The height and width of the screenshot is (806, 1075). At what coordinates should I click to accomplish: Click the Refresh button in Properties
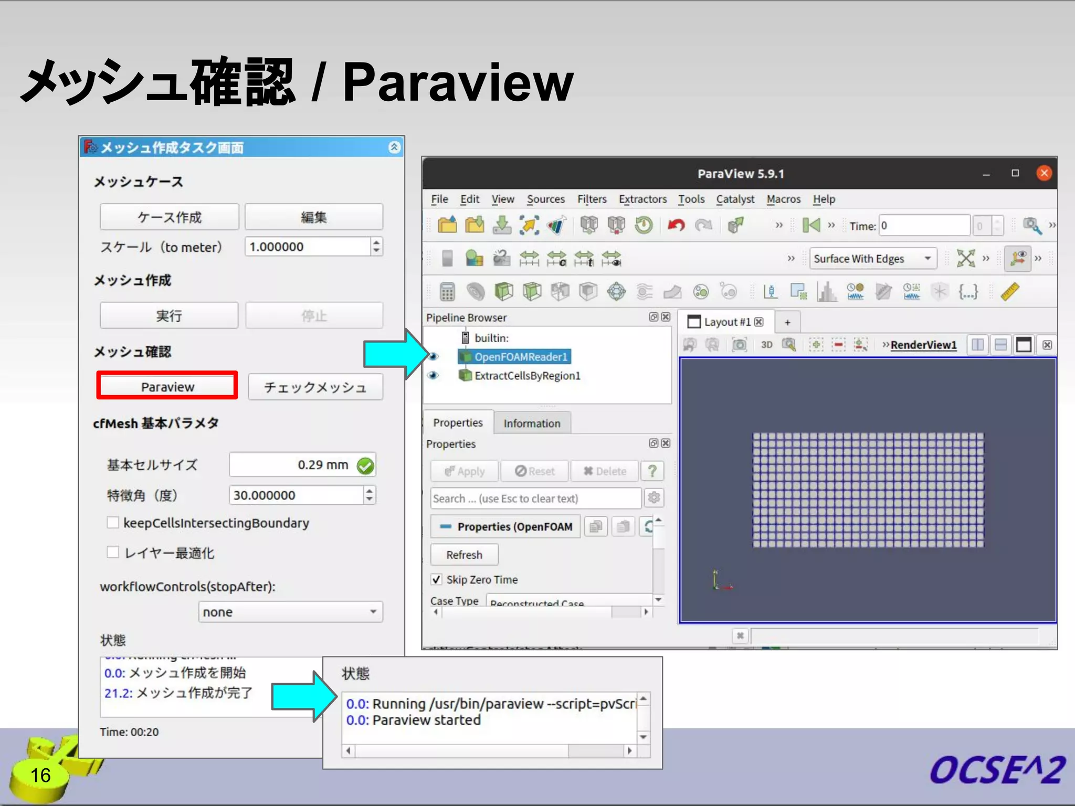pyautogui.click(x=464, y=555)
